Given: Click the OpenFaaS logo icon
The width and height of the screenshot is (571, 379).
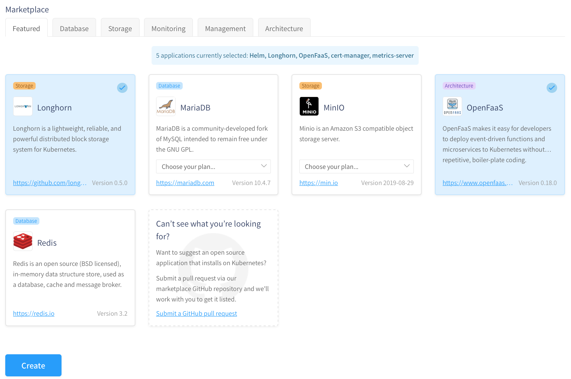Looking at the screenshot, I should click(452, 107).
